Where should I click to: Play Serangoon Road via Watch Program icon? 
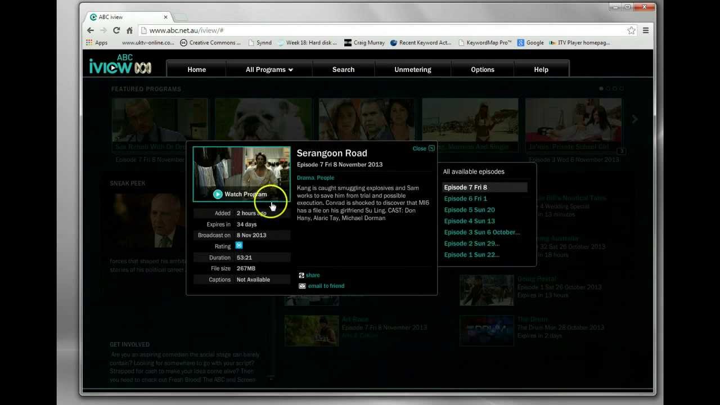click(218, 194)
